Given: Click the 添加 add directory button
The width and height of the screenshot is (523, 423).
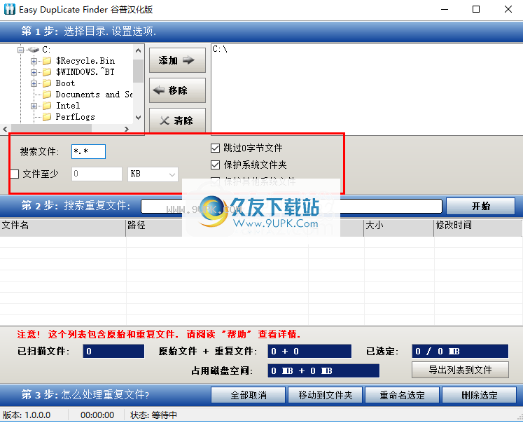Looking at the screenshot, I should [177, 60].
